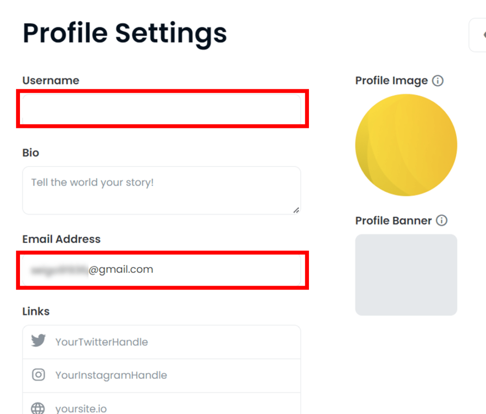Click the Email Address label

[x=61, y=239]
